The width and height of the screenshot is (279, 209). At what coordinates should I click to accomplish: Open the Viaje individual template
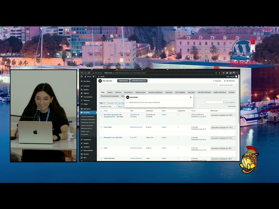tap(109, 158)
